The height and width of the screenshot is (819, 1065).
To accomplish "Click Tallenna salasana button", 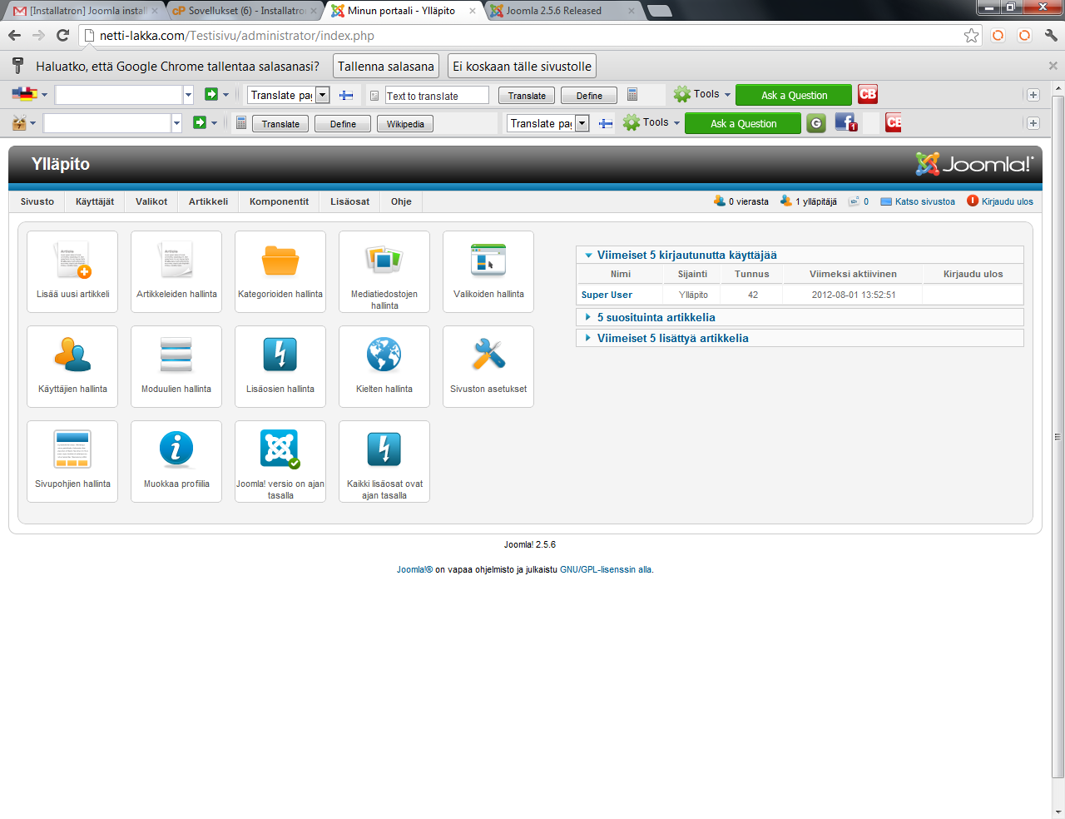I will click(386, 66).
